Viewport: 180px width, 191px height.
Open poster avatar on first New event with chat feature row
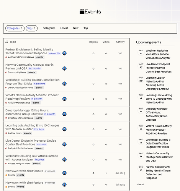(x=64, y=173)
